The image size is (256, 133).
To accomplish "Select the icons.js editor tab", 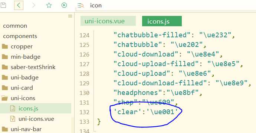I will click(162, 21).
